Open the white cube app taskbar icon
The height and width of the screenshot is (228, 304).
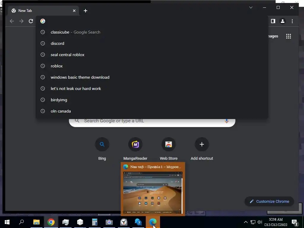(x=80, y=222)
